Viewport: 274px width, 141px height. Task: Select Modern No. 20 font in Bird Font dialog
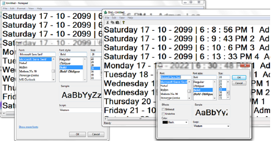[x=169, y=94]
